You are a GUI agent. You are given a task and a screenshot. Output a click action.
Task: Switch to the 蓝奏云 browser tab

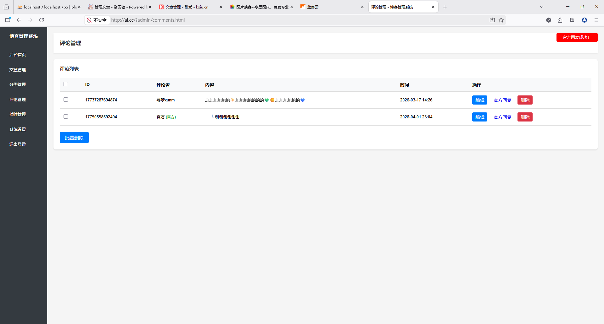tap(330, 7)
